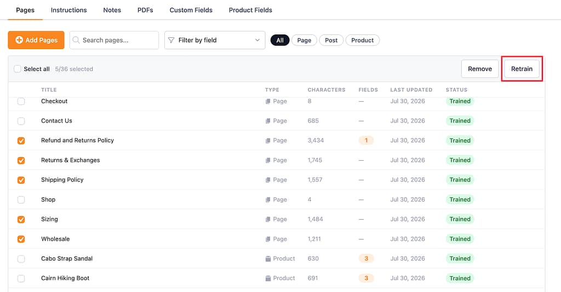Click the funnel icon in Filter by field
Viewport: 561px width, 292px height.
point(171,40)
